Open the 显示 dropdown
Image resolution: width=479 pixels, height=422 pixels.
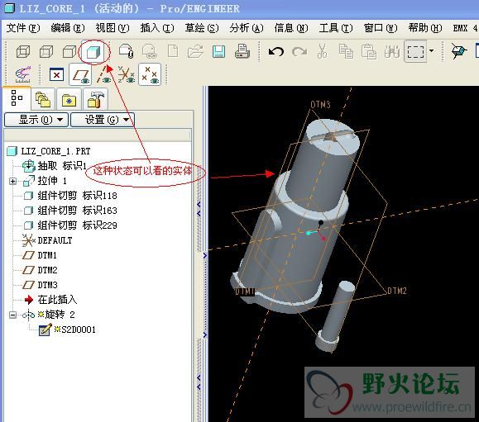(36, 120)
